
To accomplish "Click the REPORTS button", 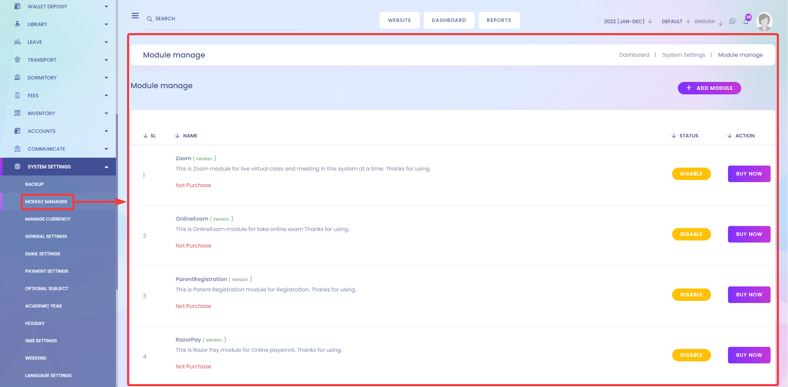I will 499,20.
